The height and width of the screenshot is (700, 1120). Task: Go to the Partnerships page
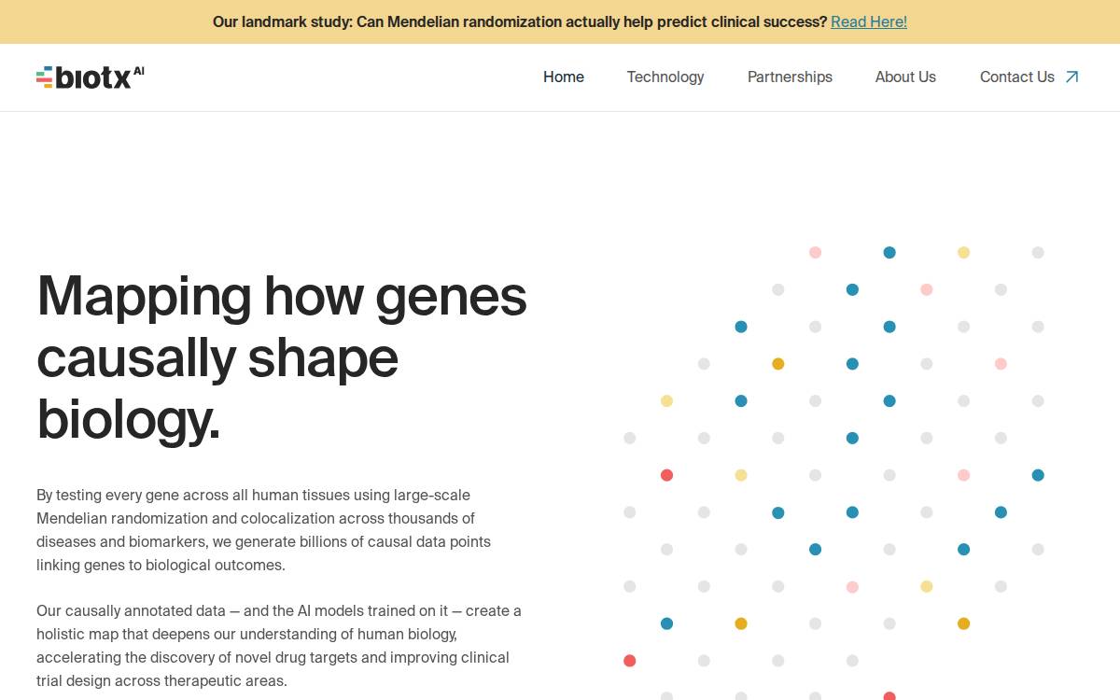pos(790,77)
